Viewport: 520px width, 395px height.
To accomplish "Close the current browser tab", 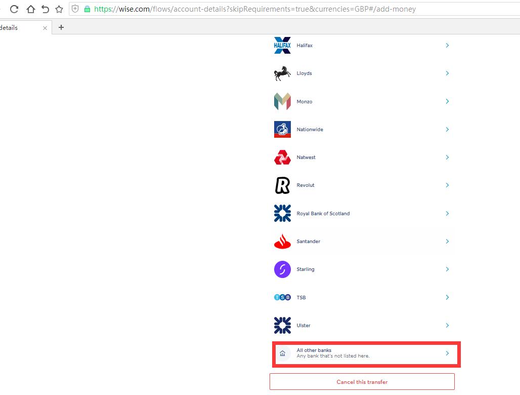I will pyautogui.click(x=45, y=28).
